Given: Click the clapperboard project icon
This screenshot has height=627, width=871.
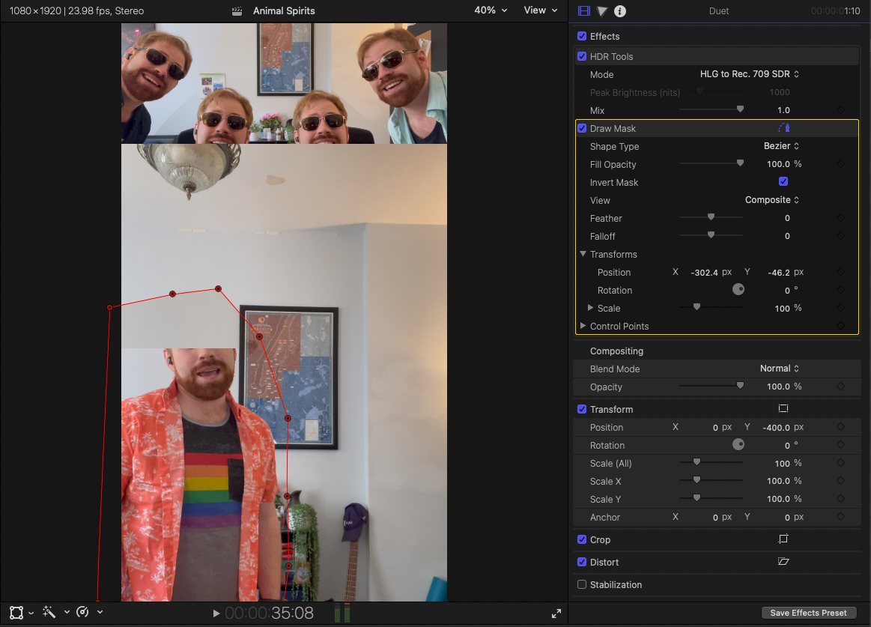Looking at the screenshot, I should point(237,10).
